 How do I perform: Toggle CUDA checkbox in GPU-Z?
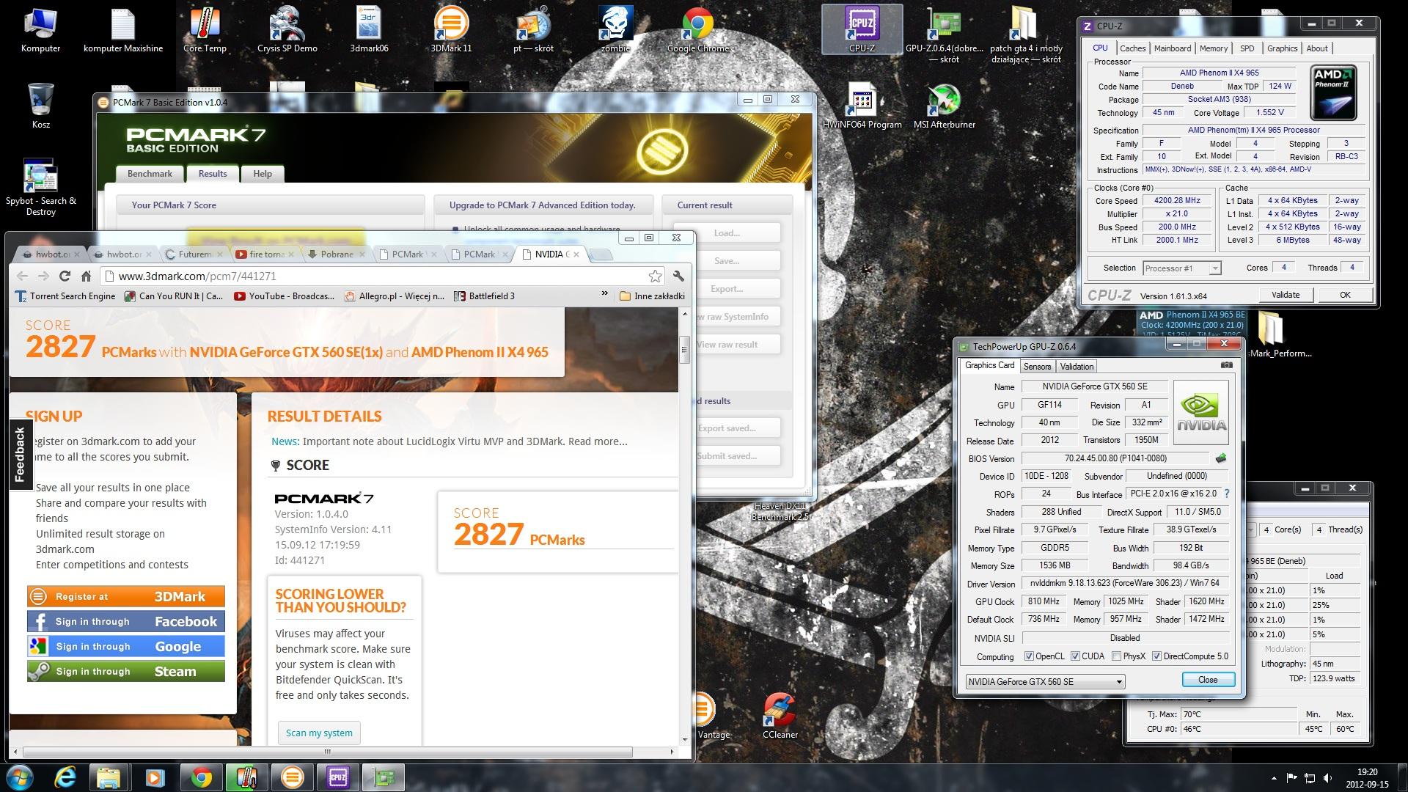click(1075, 656)
